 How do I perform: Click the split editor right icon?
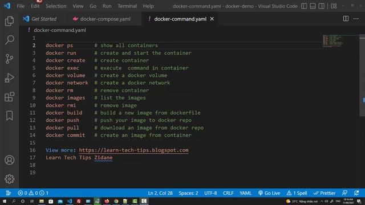tap(346, 19)
